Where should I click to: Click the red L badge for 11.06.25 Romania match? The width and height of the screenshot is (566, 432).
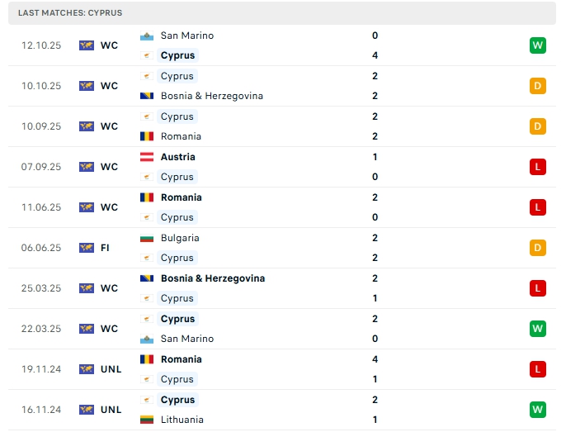pos(538,207)
